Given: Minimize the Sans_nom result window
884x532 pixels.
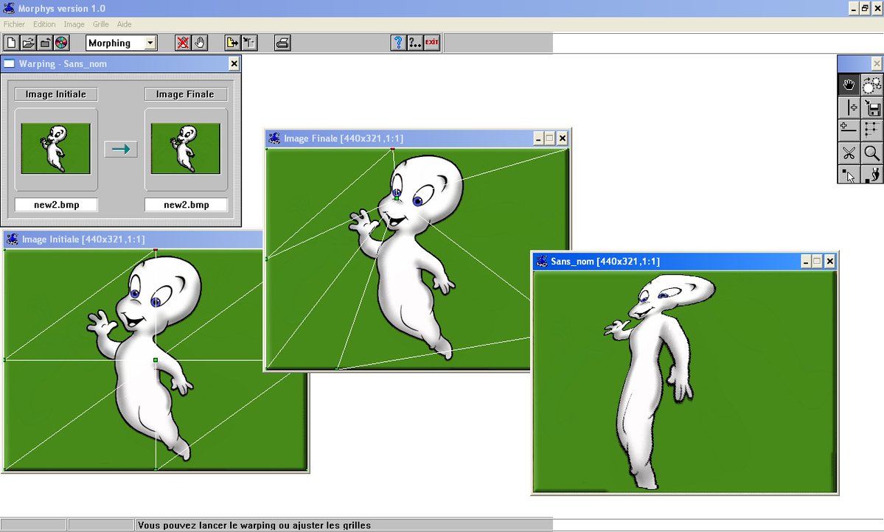Looking at the screenshot, I should (806, 261).
